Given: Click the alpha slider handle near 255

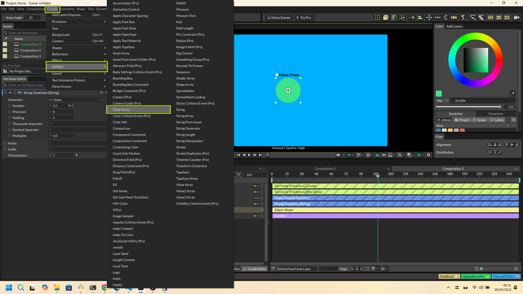Looking at the screenshot, I should (x=500, y=107).
